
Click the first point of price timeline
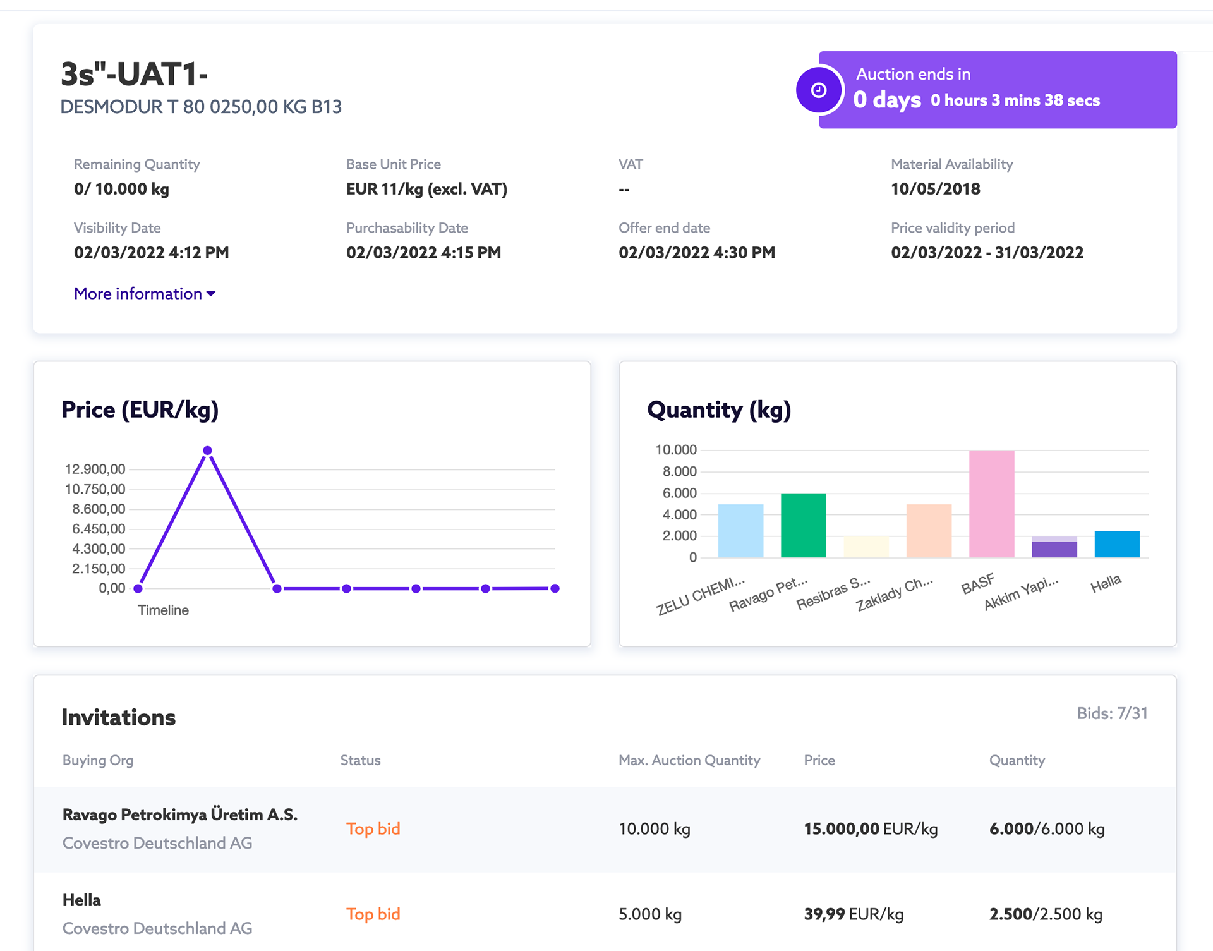(138, 588)
